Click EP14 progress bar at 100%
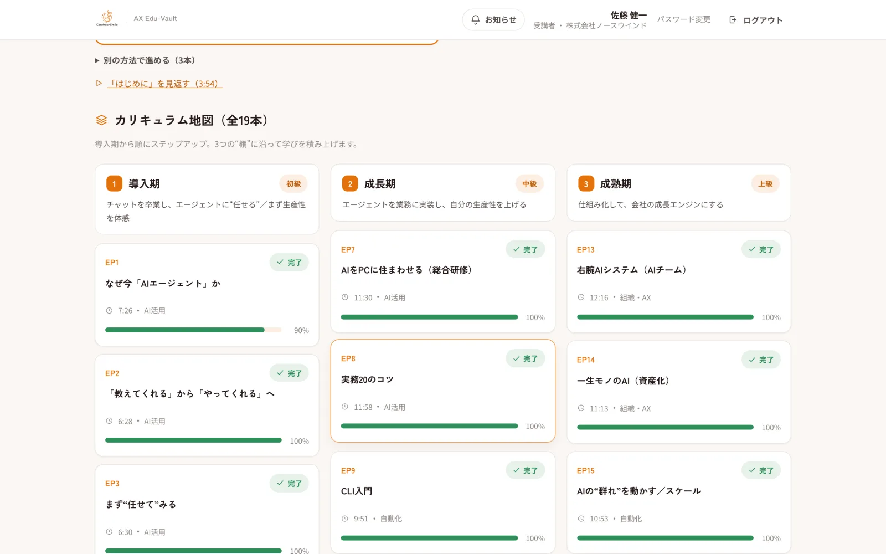The width and height of the screenshot is (886, 554). [665, 427]
